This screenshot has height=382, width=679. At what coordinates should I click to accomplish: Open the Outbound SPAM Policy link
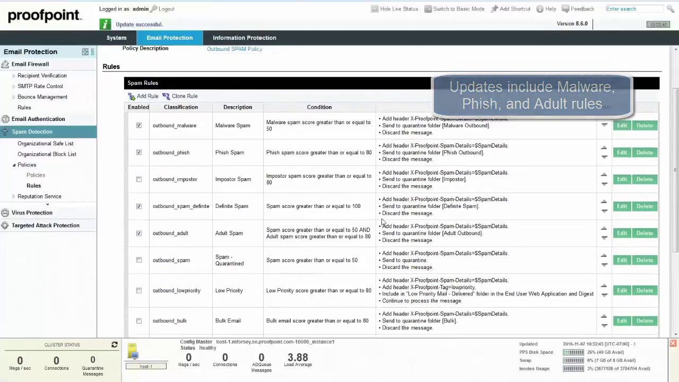point(234,49)
